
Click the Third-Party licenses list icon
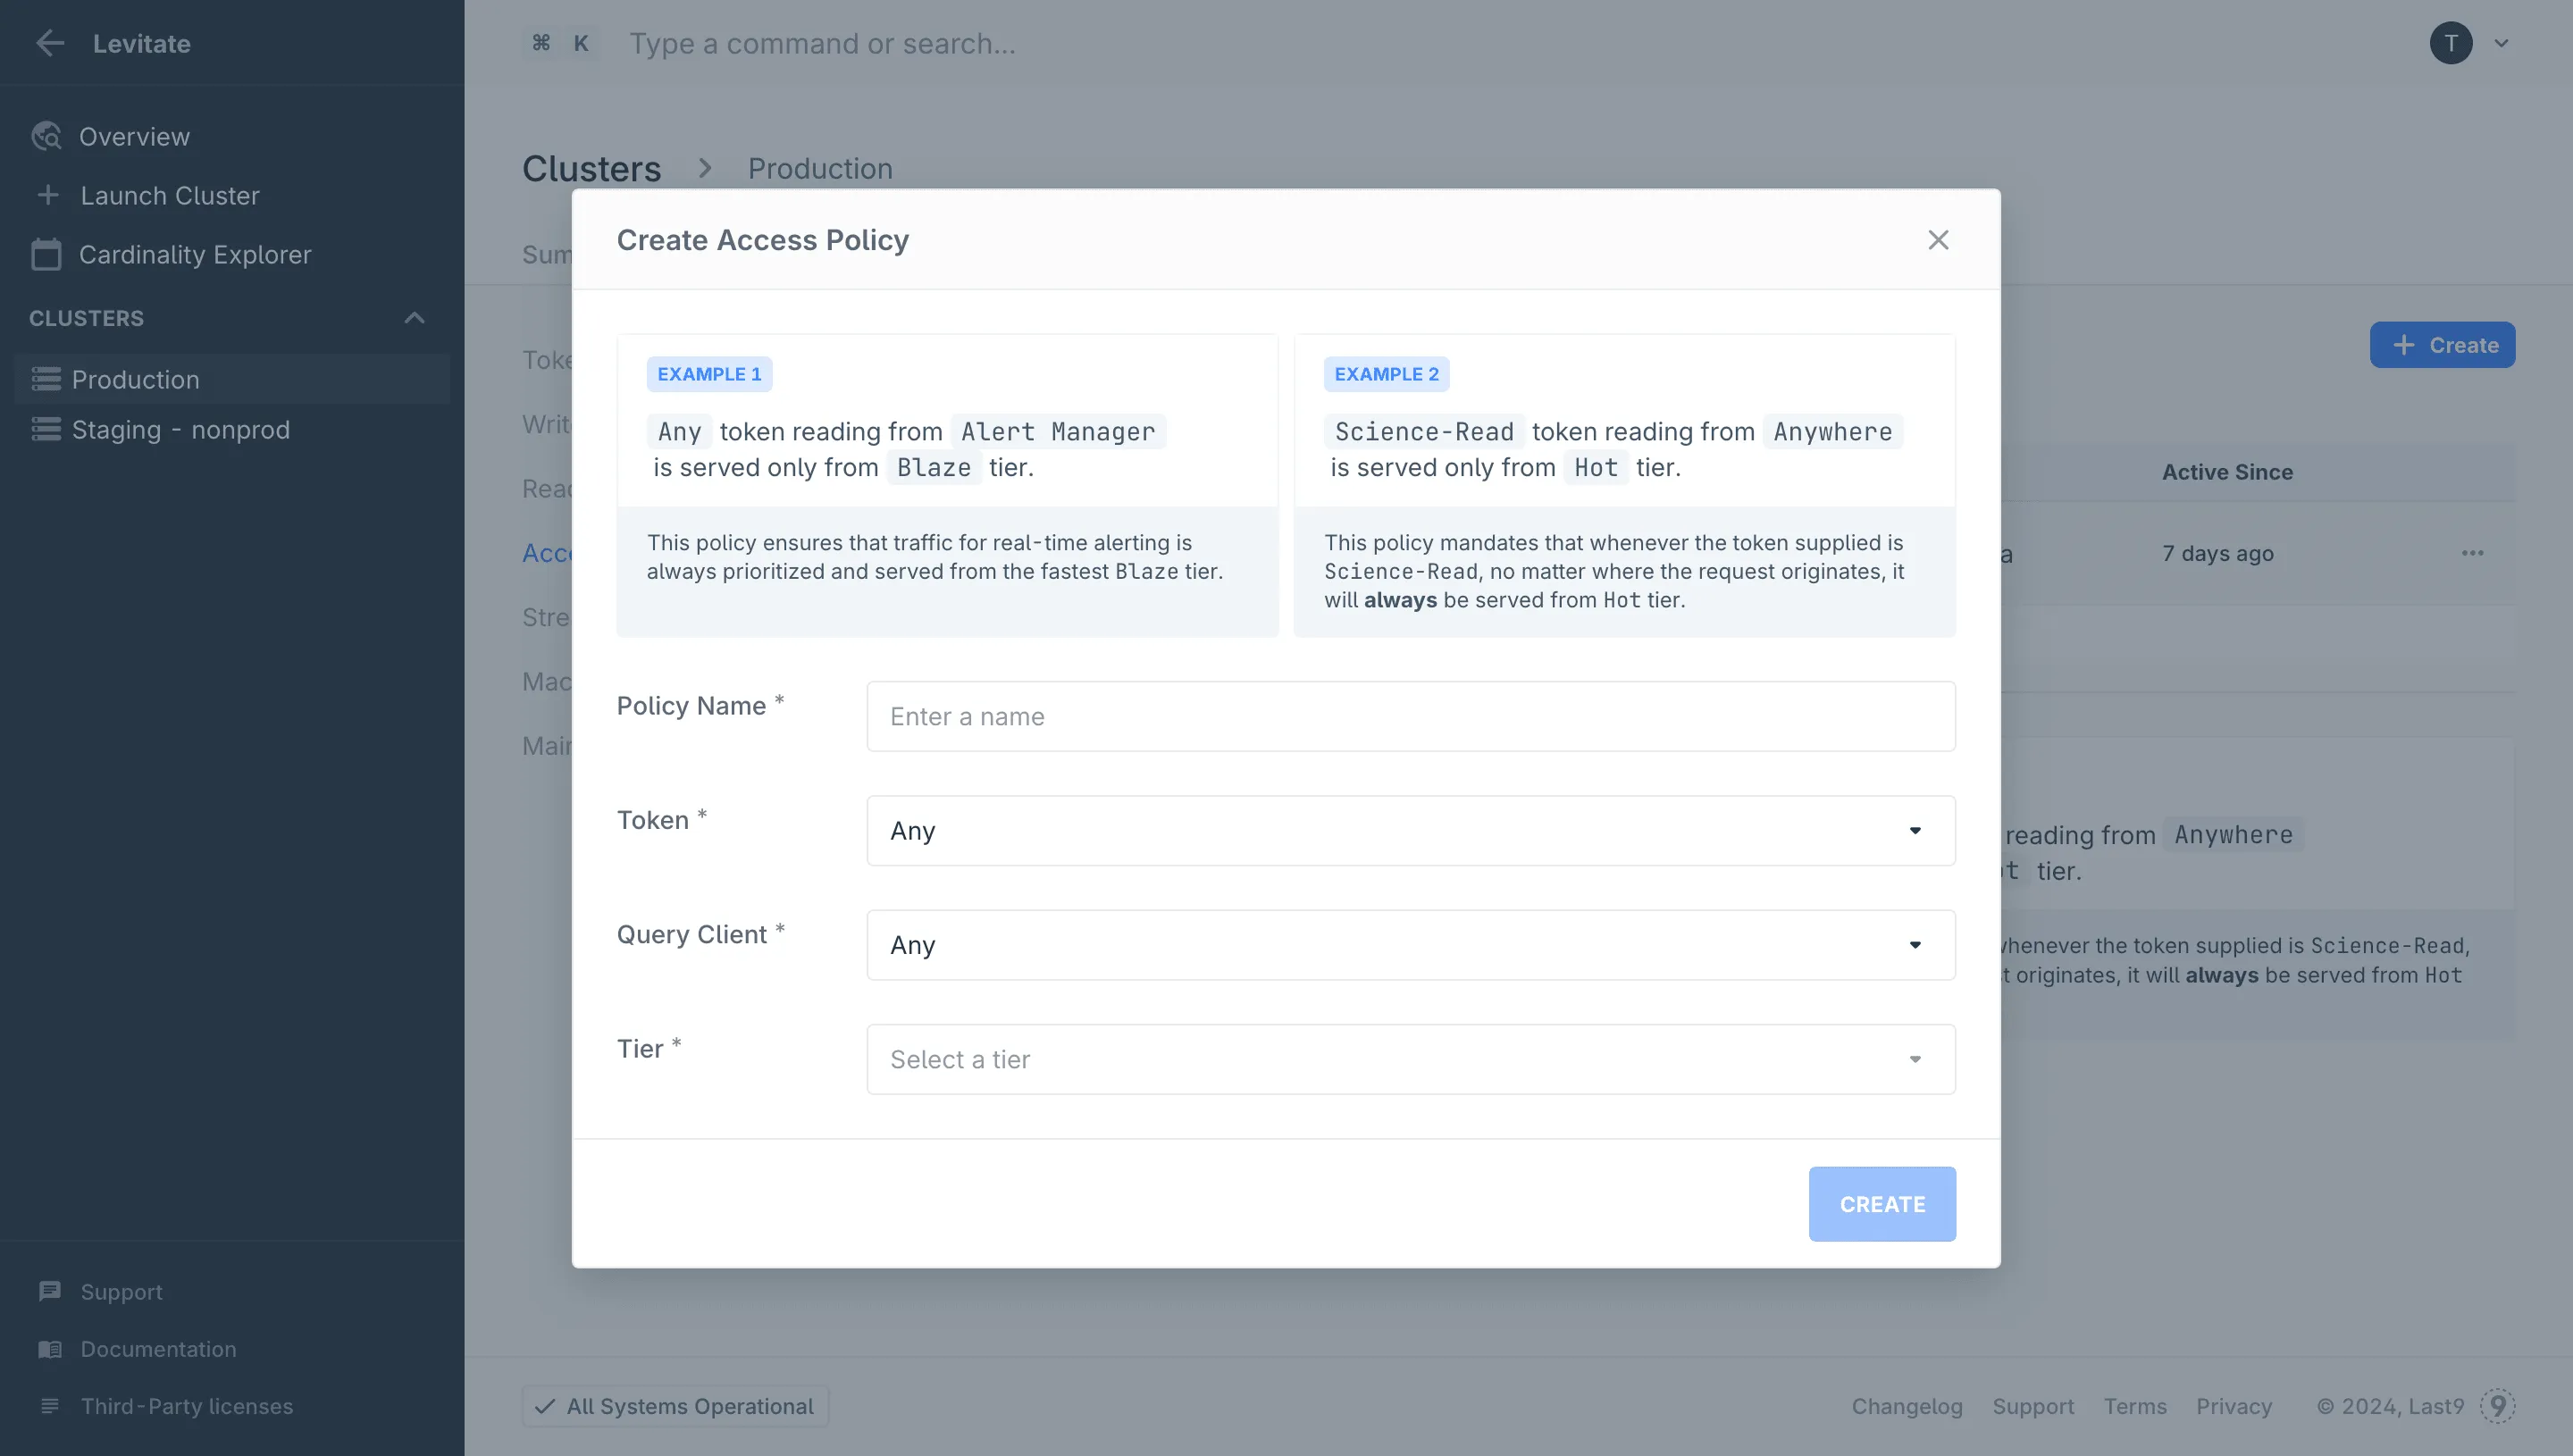tap(50, 1405)
